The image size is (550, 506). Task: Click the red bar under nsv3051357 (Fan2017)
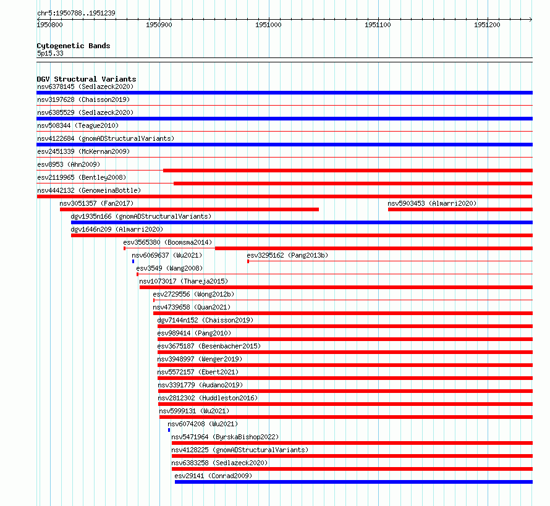pos(190,209)
